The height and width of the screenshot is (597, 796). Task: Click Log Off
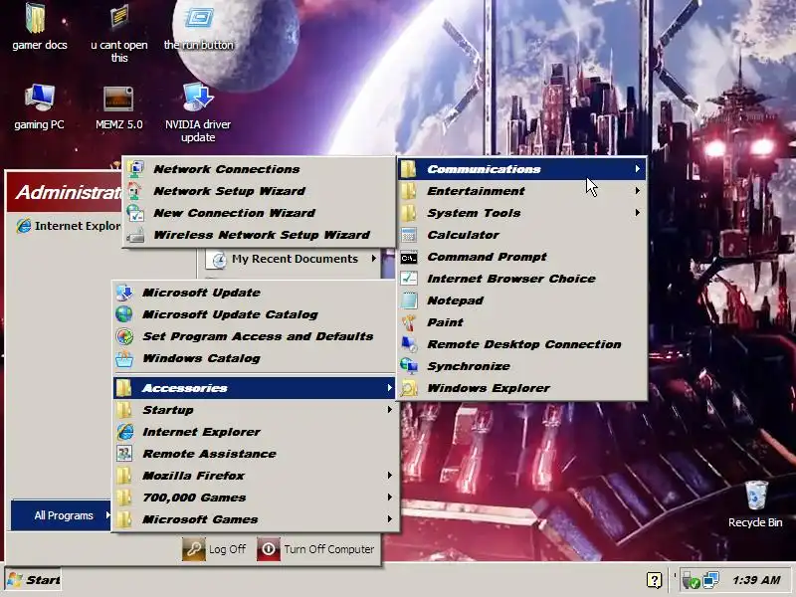pyautogui.click(x=214, y=549)
